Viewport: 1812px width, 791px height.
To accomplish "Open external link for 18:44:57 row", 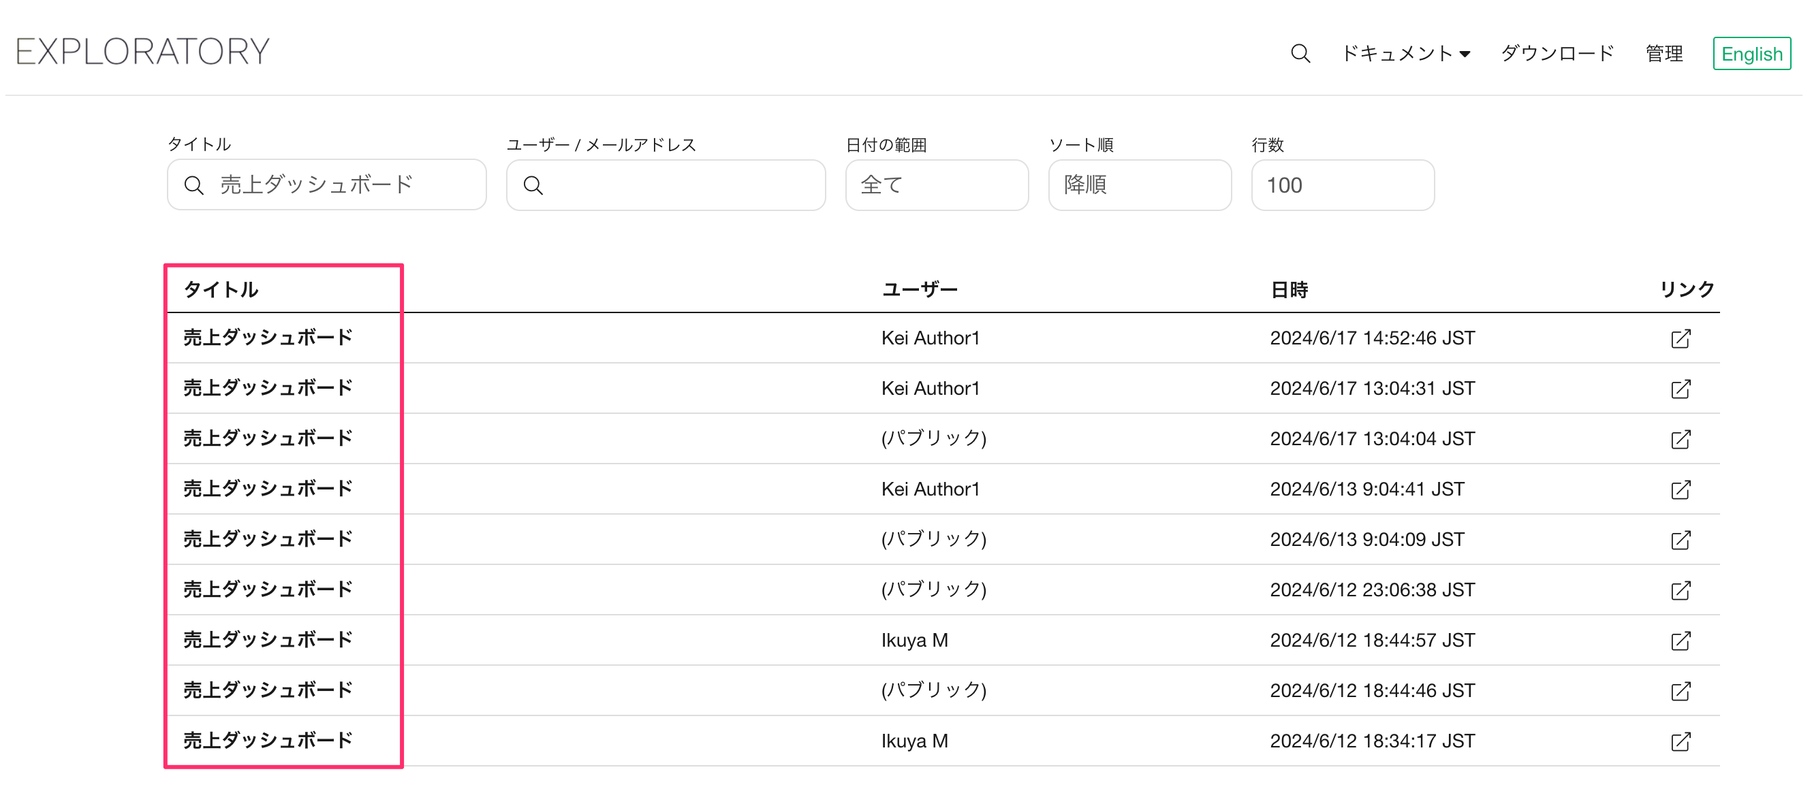I will (x=1681, y=641).
